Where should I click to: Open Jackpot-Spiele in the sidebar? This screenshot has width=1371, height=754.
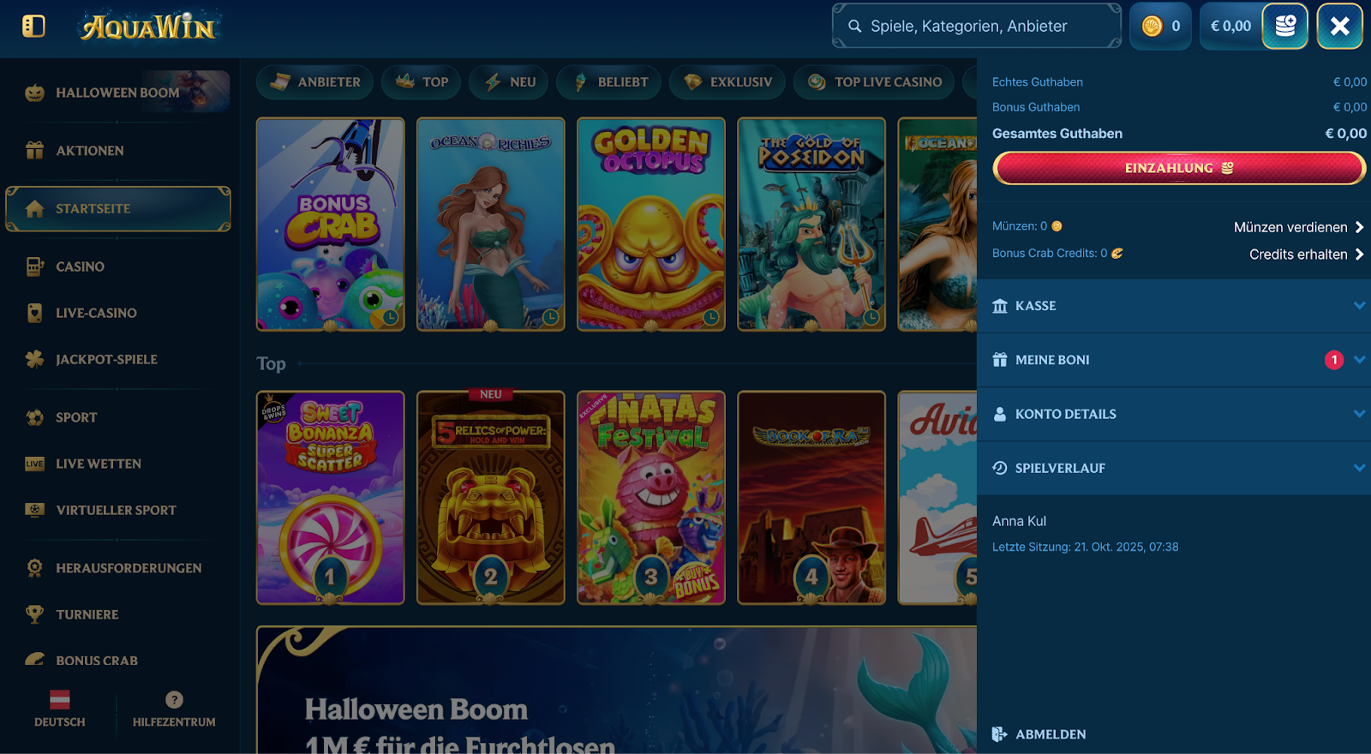tap(106, 360)
